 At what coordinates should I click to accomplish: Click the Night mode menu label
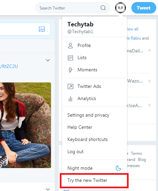tap(80, 168)
